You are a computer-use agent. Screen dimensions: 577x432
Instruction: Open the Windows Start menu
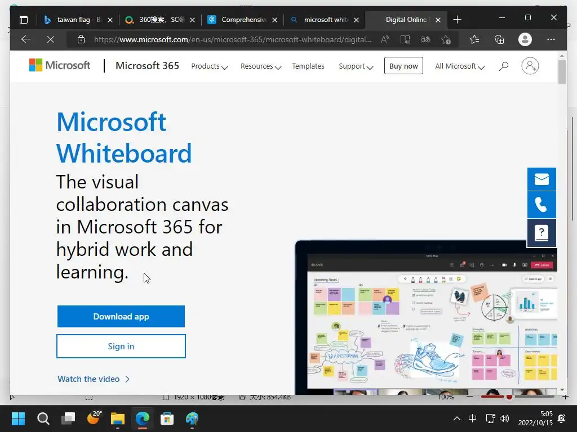coord(18,418)
